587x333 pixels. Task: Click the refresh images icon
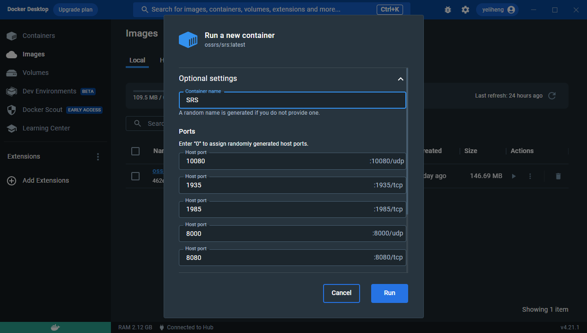[x=551, y=96]
